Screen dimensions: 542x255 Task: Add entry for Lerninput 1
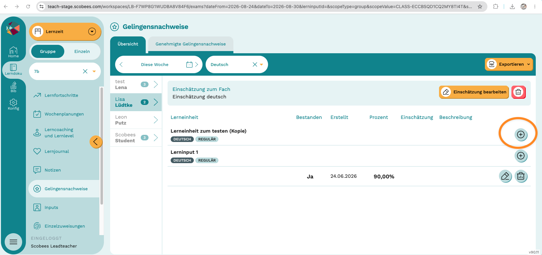pos(521,156)
